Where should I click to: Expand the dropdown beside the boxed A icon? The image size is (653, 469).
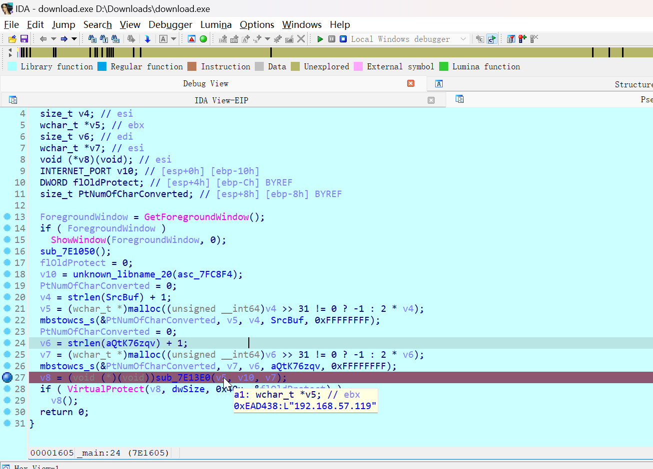tap(173, 39)
